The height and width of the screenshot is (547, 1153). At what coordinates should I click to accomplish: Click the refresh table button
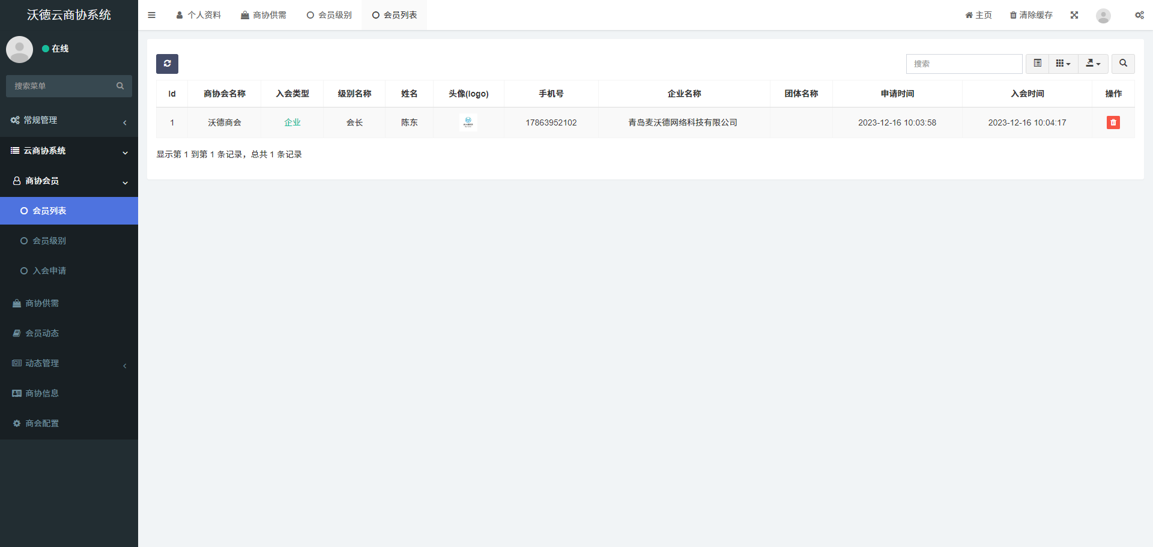pos(167,64)
